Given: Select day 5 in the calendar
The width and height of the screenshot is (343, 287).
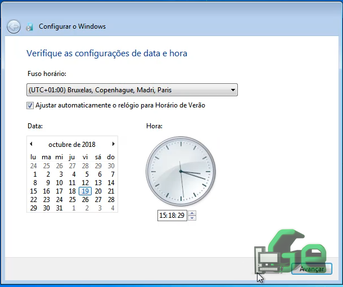Looking at the screenshot, I should click(87, 174).
